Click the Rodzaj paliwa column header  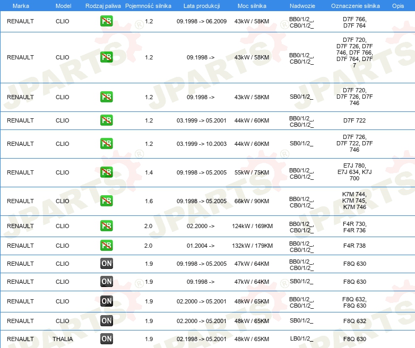pos(103,6)
